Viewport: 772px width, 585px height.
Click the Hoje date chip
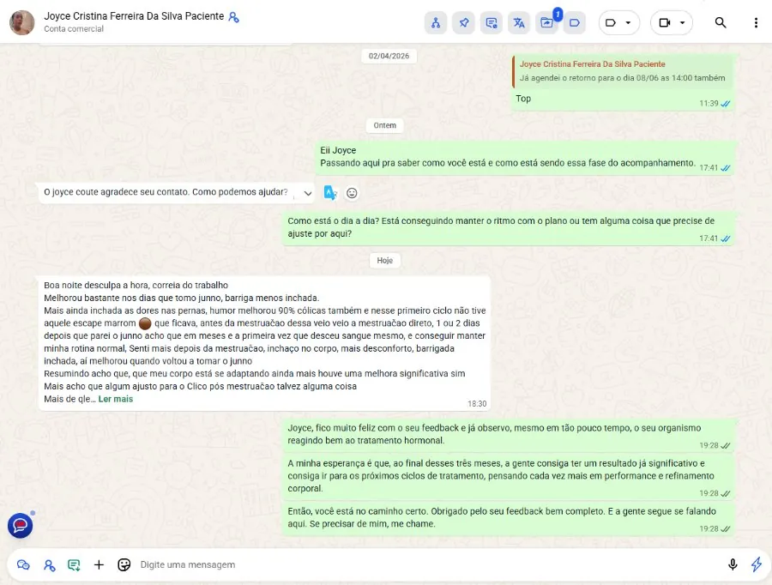pos(385,261)
